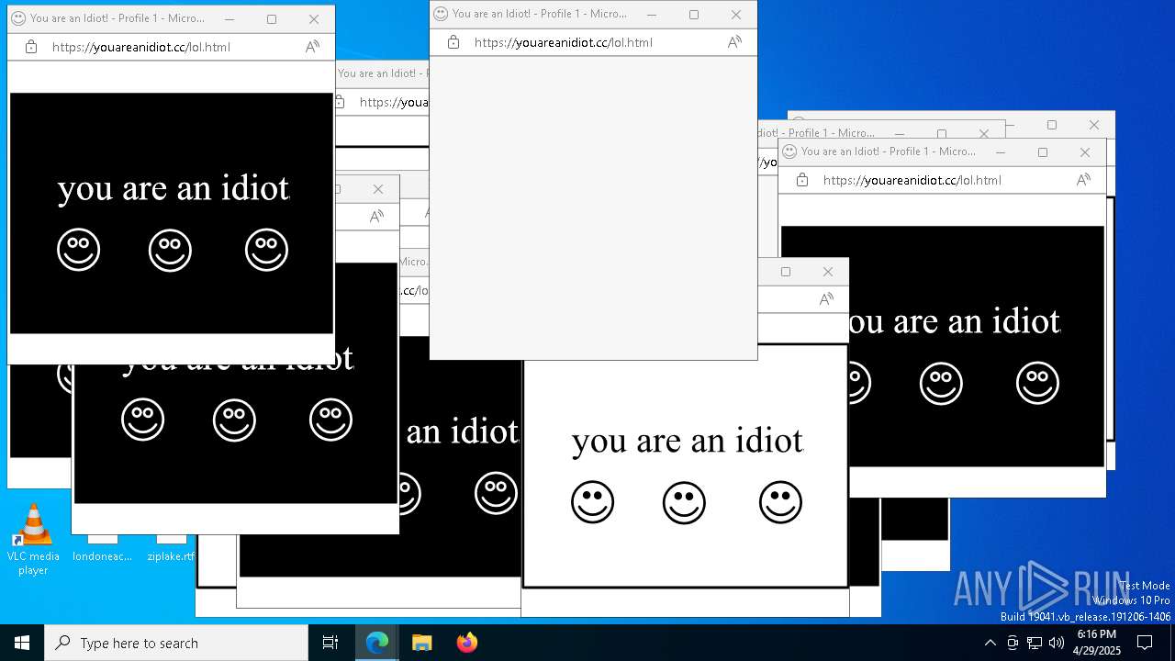The width and height of the screenshot is (1175, 661).
Task: Maximize the blank center browser window
Action: pos(694,15)
